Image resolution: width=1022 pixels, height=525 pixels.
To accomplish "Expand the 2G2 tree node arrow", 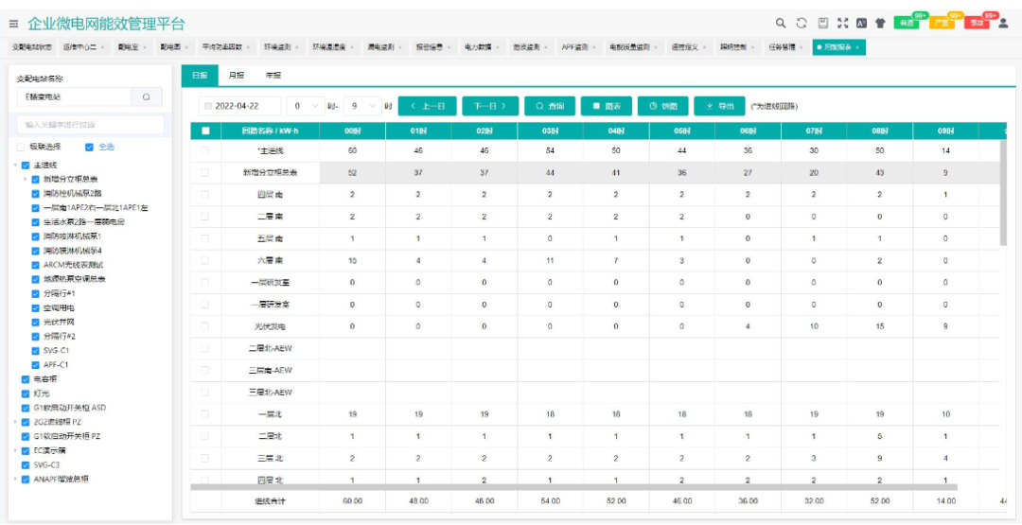I will [x=16, y=422].
